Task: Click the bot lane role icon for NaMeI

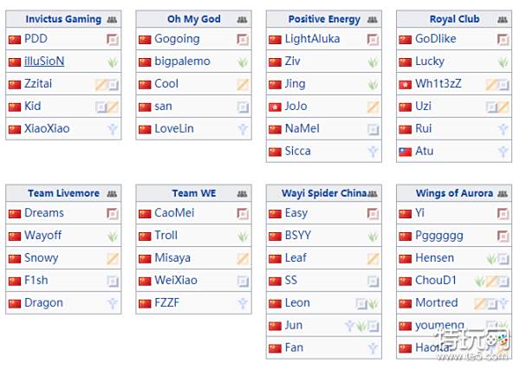Action: pos(373,129)
